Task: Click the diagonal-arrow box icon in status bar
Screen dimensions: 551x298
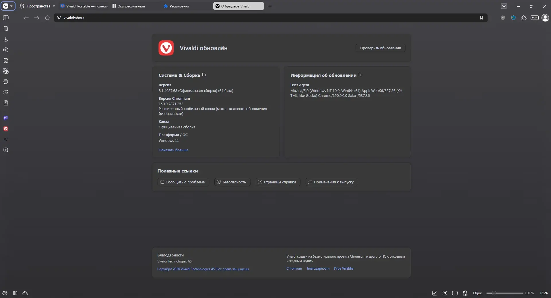Action: click(x=435, y=293)
